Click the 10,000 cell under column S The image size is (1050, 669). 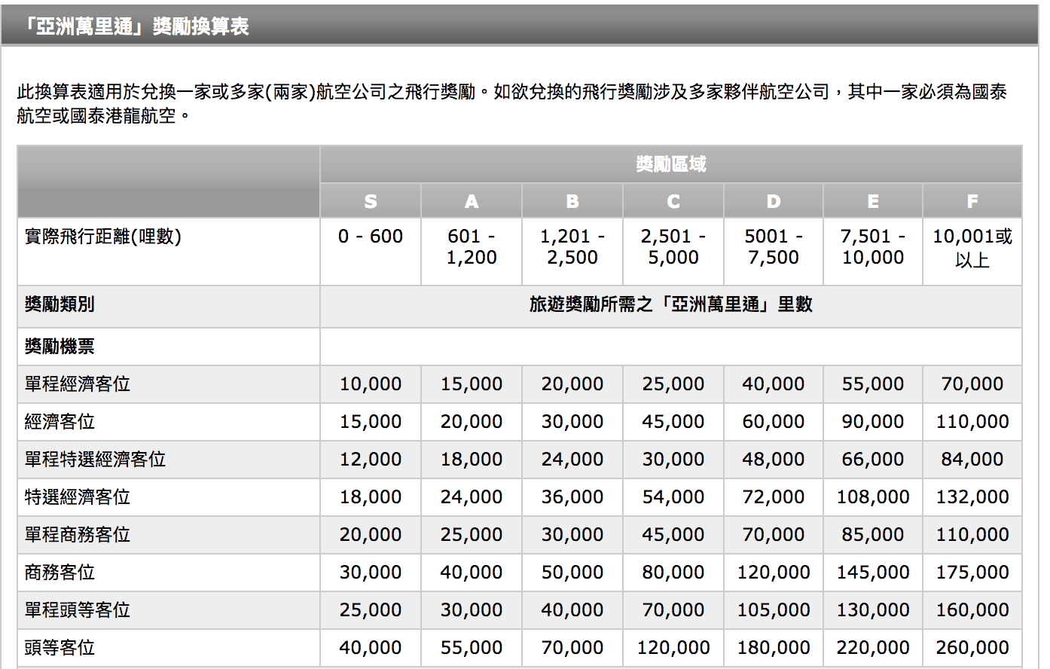pyautogui.click(x=370, y=383)
